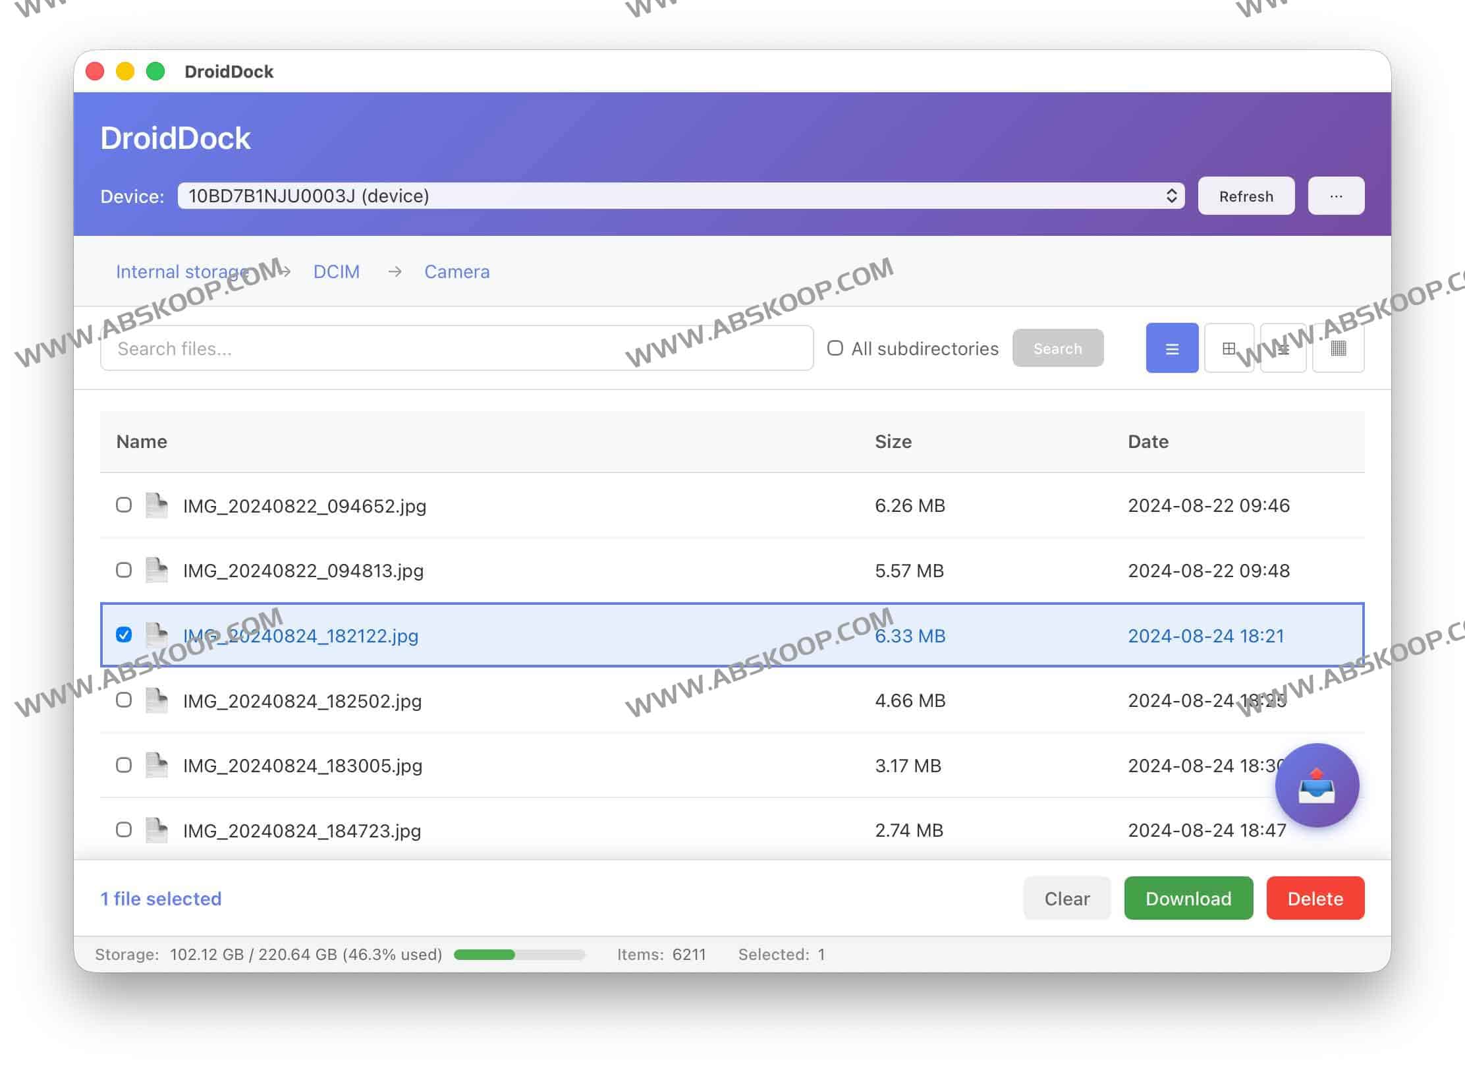Click the file icon beside IMG_20240822_094652.jpg
This screenshot has width=1465, height=1070.
157,505
